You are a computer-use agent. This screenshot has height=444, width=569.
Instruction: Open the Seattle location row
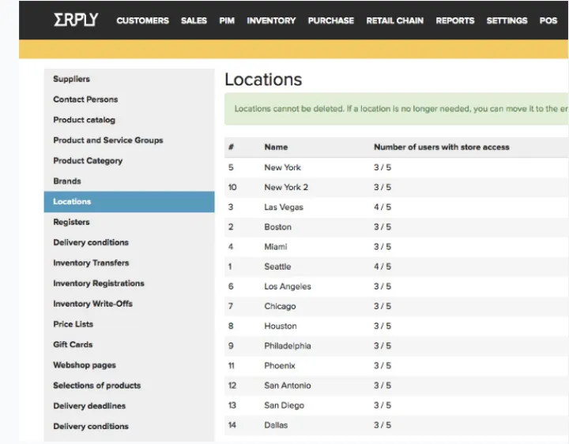click(x=277, y=267)
